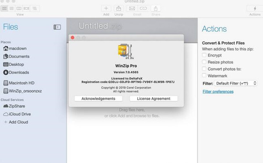Click the WinZip Pro app icon
The image size is (263, 163).
point(126,51)
